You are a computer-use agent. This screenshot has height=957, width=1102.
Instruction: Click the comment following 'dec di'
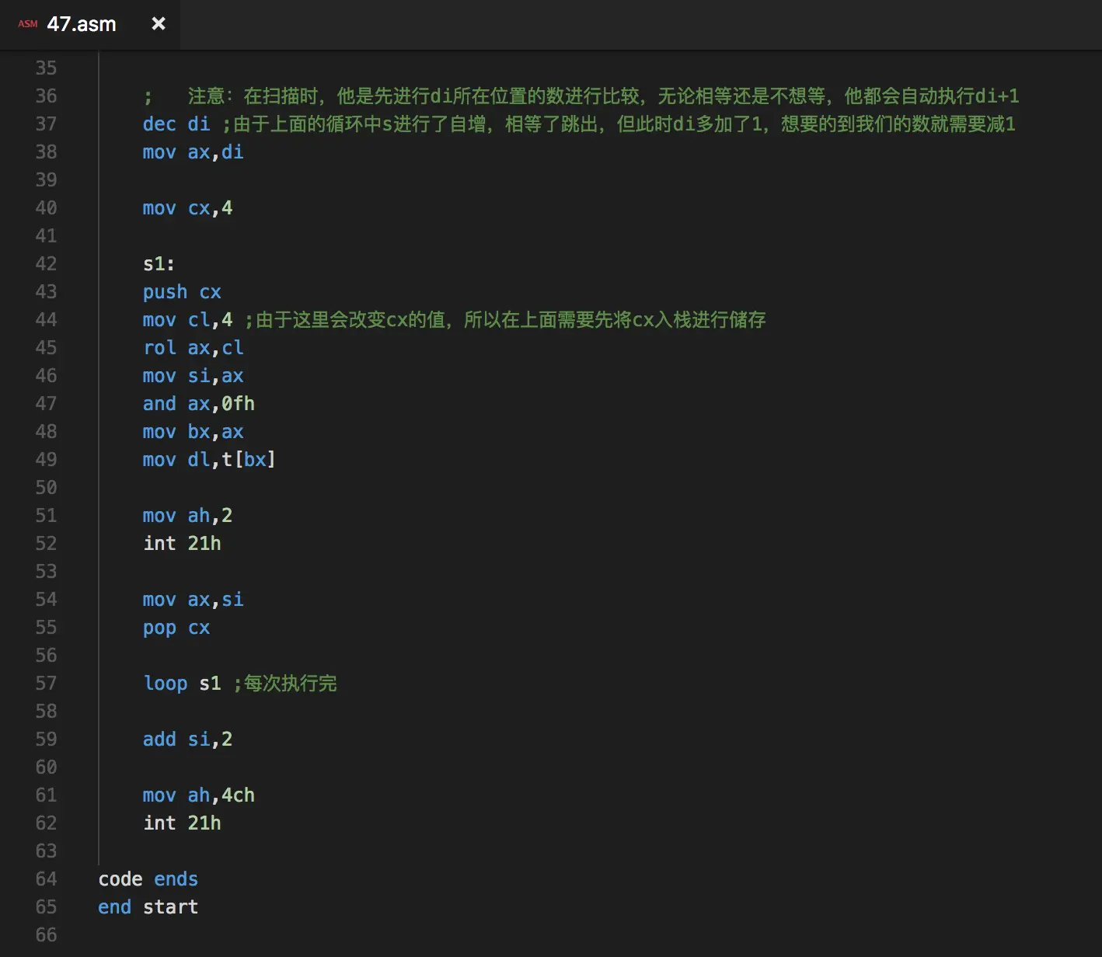coord(619,124)
